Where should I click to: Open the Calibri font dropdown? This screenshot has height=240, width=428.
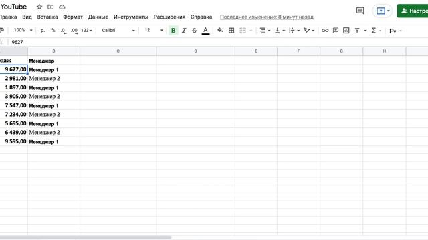click(x=118, y=30)
